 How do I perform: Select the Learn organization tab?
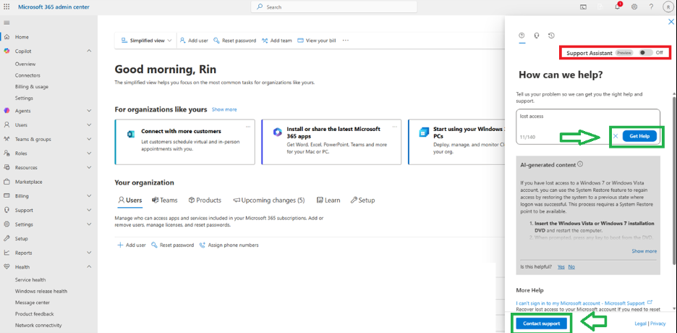pos(328,201)
